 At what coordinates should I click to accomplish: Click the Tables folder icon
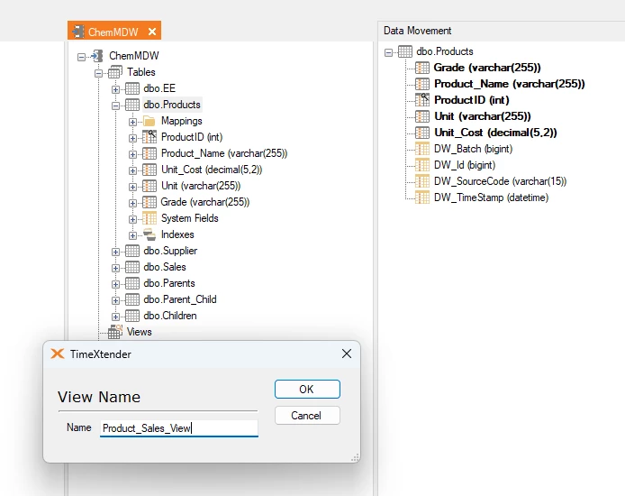114,72
